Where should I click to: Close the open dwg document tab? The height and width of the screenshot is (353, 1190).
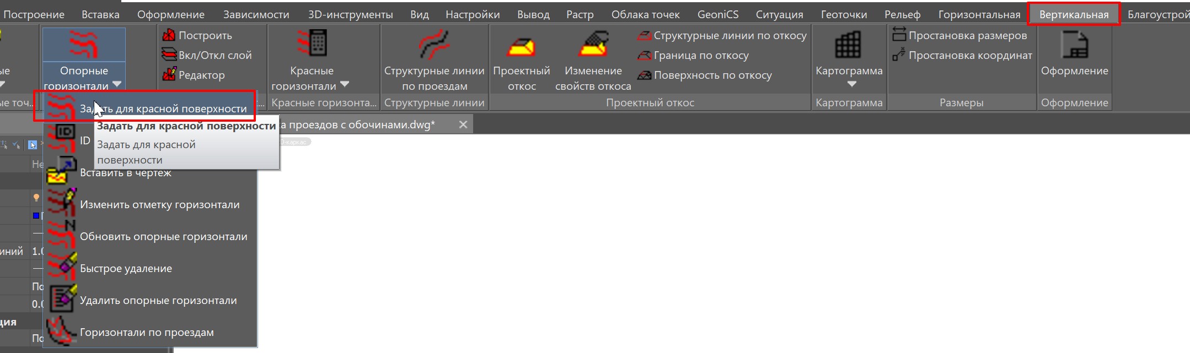click(x=463, y=125)
